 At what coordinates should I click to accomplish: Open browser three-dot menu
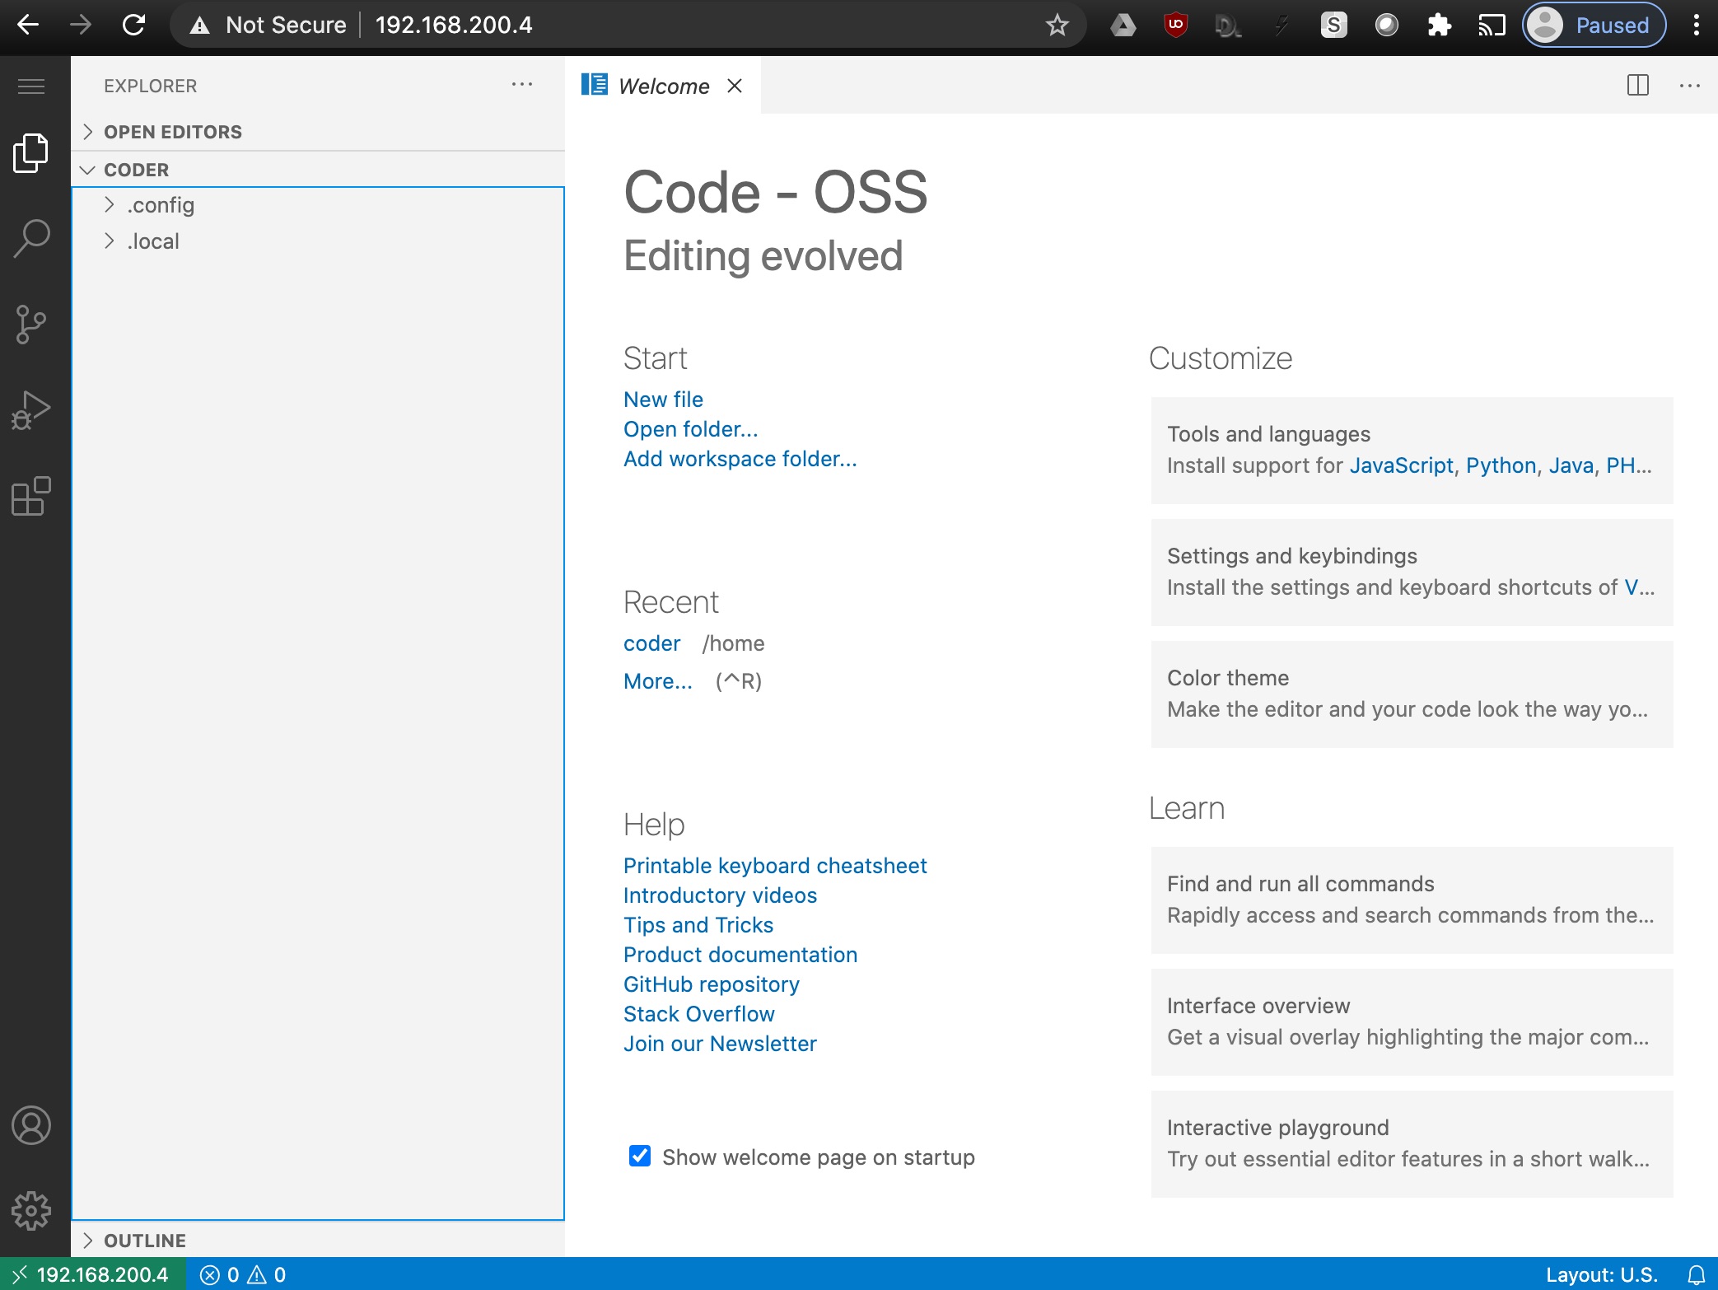1696,26
